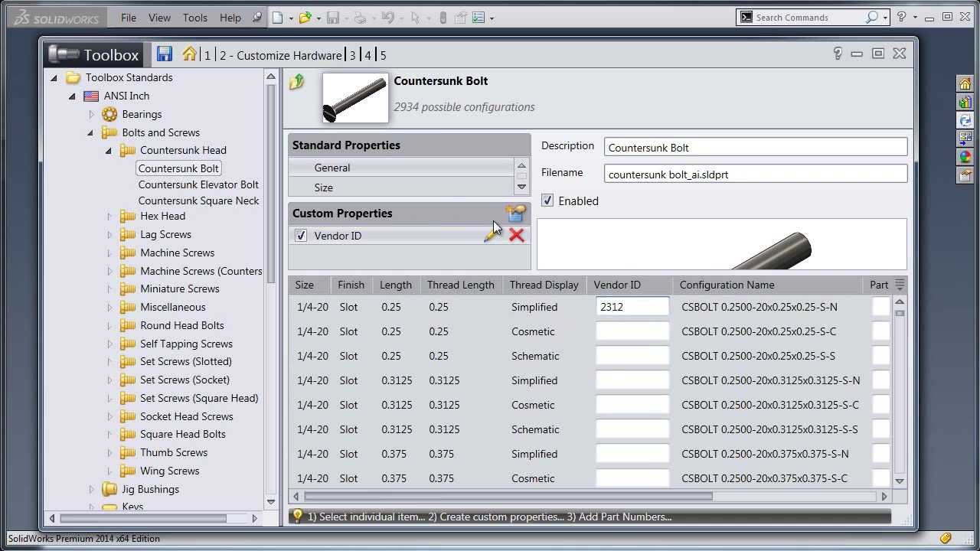
Task: Click the Description input field
Action: point(756,147)
